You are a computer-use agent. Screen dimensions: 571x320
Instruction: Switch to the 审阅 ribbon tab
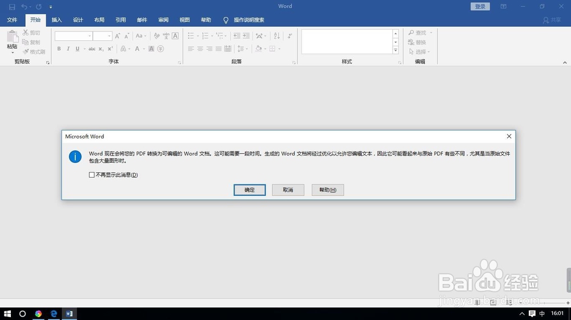163,20
